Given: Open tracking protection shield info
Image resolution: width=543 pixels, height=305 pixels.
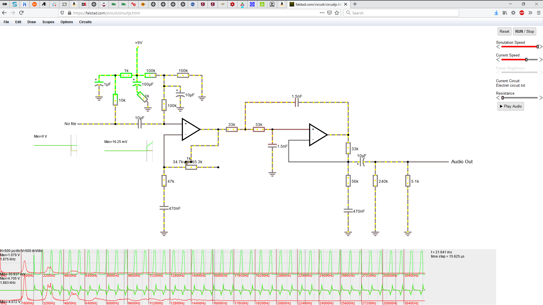Looking at the screenshot, I should click(62, 13).
